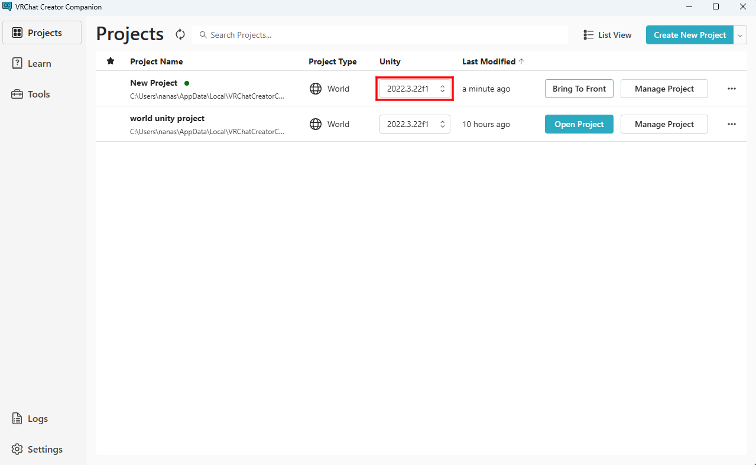Click the VRChat Creator Companion title bar logo
The height and width of the screenshot is (465, 756).
point(7,6)
